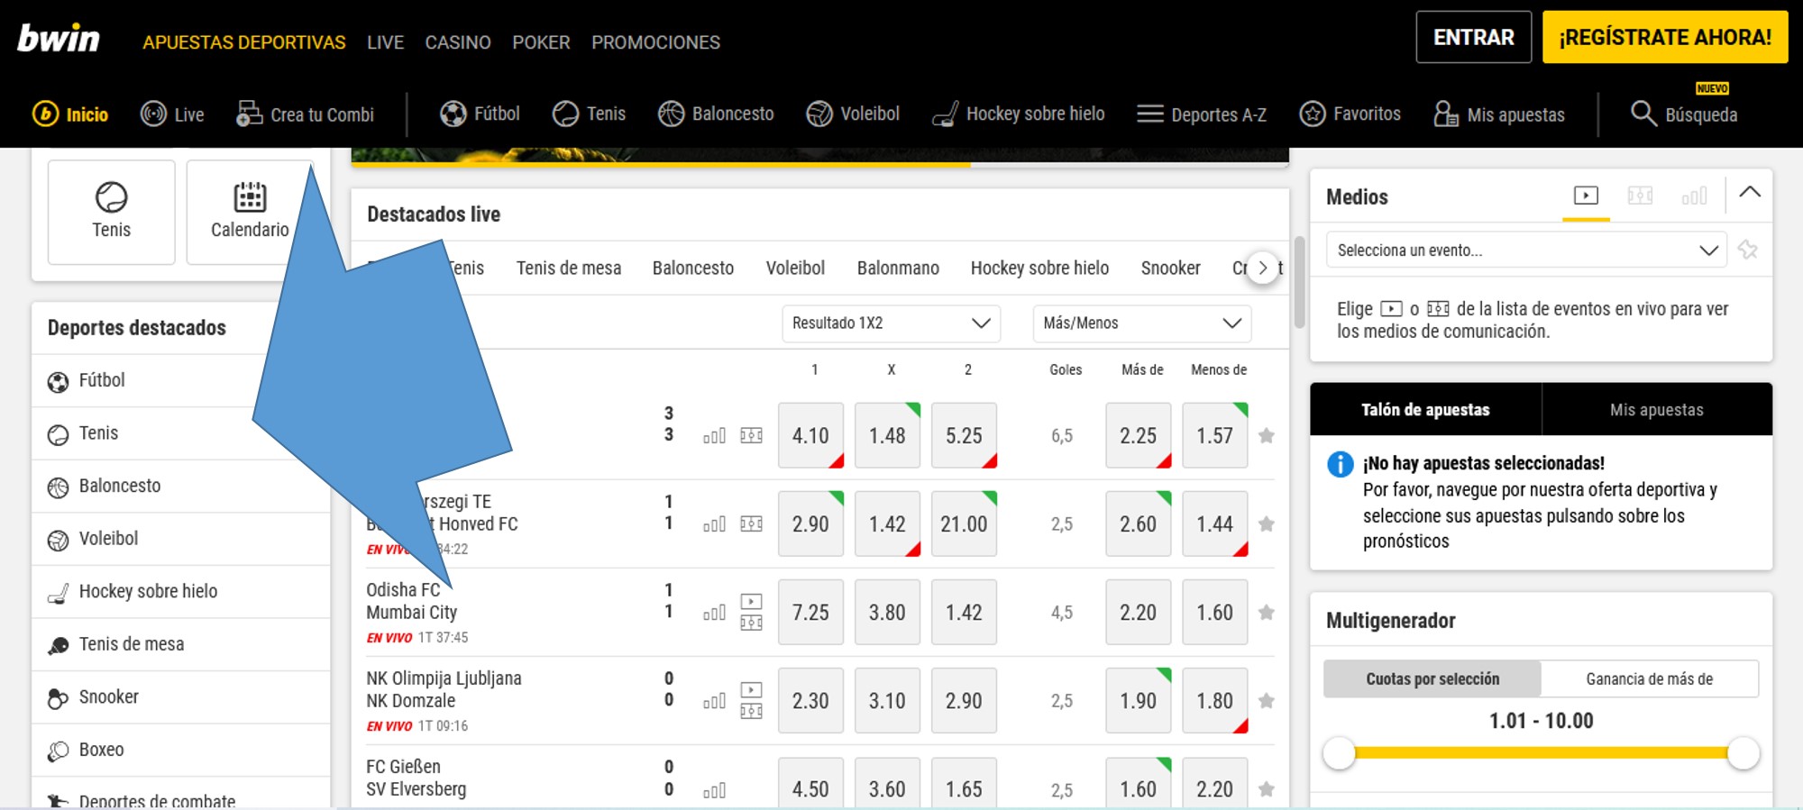Open CASINO in the top menu
The image size is (1803, 810).
pyautogui.click(x=458, y=42)
